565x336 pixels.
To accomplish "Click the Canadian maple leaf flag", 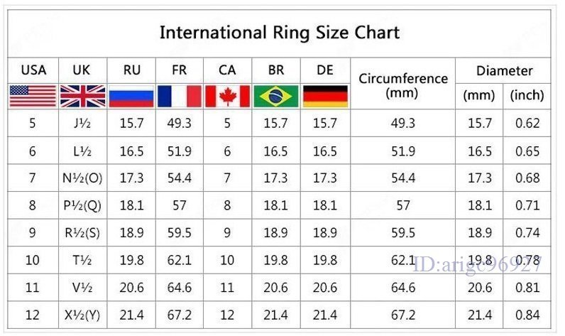I will pyautogui.click(x=227, y=95).
